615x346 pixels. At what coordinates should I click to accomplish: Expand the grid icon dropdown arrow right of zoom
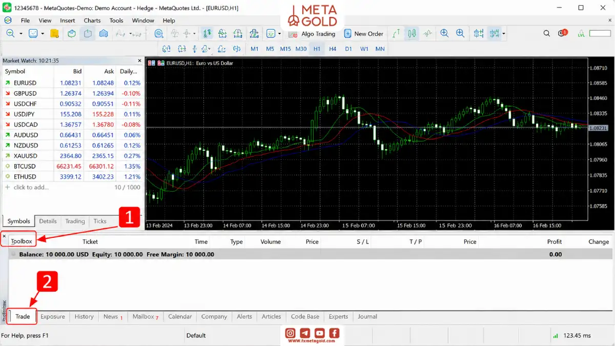(504, 34)
